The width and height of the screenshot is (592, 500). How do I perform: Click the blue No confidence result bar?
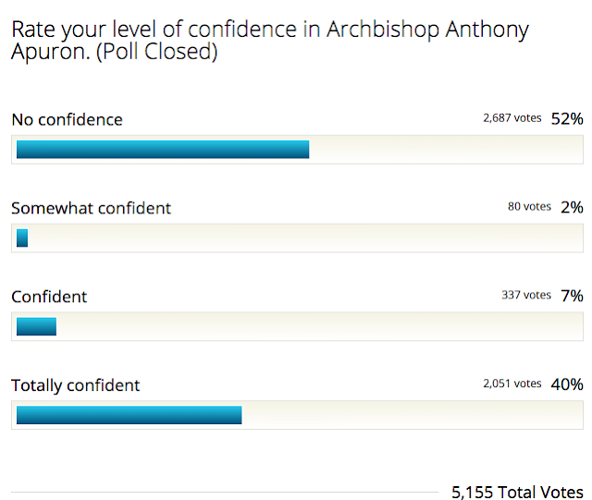tap(163, 150)
